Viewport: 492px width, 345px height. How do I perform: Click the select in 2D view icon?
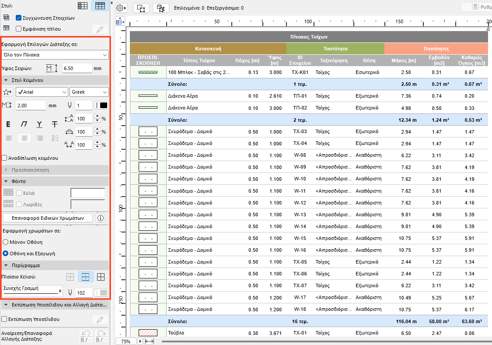[x=141, y=8]
